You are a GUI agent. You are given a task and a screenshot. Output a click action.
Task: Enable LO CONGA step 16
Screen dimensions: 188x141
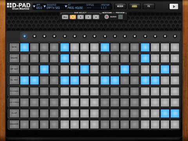pos(175,102)
